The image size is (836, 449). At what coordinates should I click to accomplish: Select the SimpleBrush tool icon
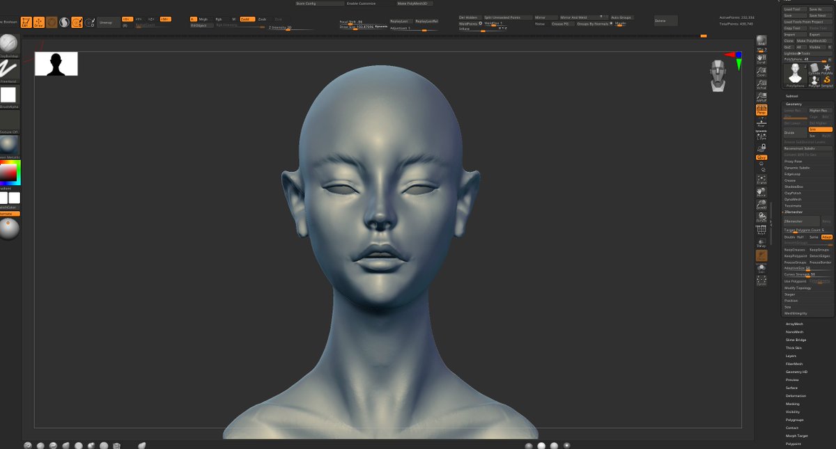tap(827, 81)
